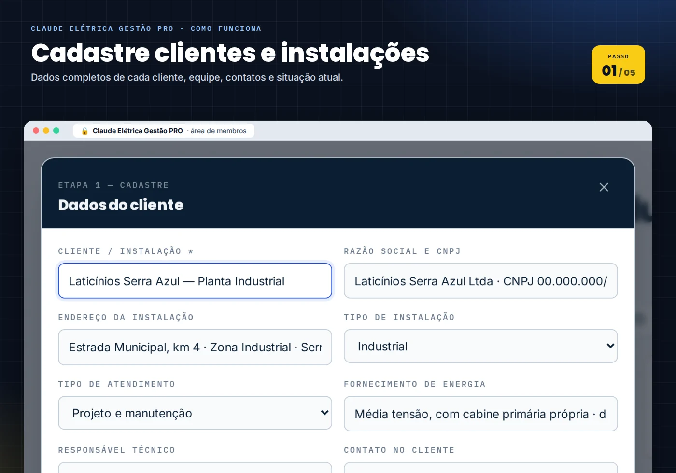Click the 'ETAPA 1 — CADASTRE' label
676x473 pixels.
point(113,185)
